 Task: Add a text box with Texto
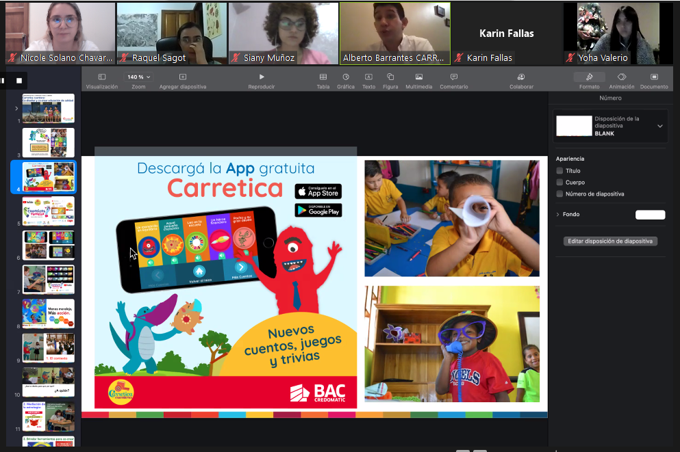pyautogui.click(x=368, y=81)
